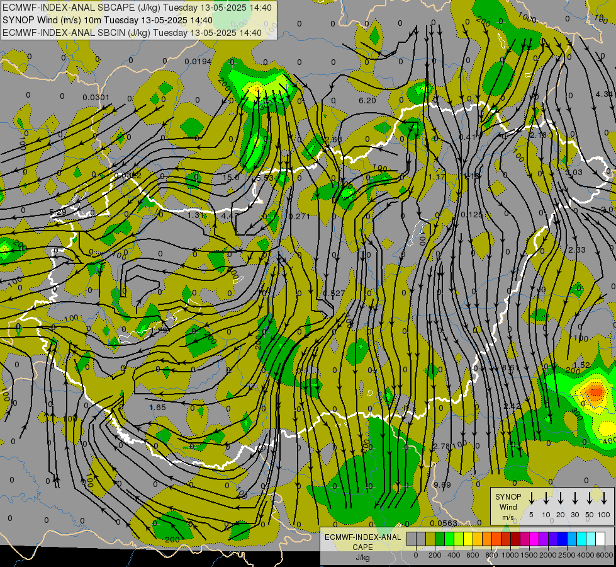Click the map value 0.0563

pyautogui.click(x=444, y=523)
